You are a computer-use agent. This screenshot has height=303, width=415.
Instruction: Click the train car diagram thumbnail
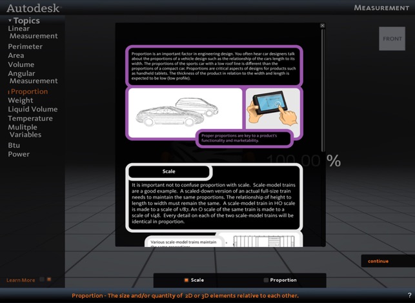point(263,241)
